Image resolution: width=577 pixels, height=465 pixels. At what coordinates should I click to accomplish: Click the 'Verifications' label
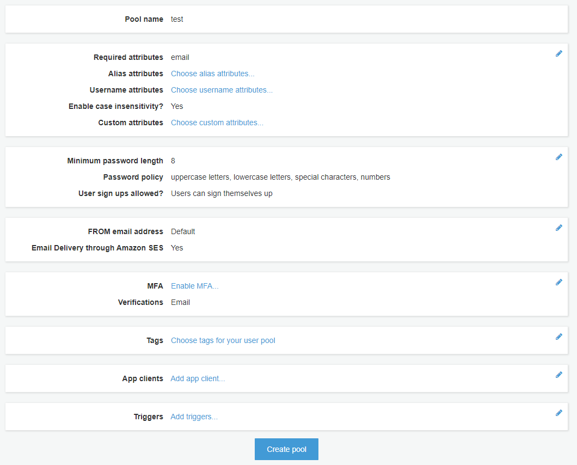click(140, 302)
